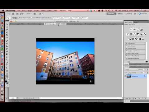Toggle the Scrubby Zoom checkbox
The width and height of the screenshot is (149, 112).
[43, 18]
